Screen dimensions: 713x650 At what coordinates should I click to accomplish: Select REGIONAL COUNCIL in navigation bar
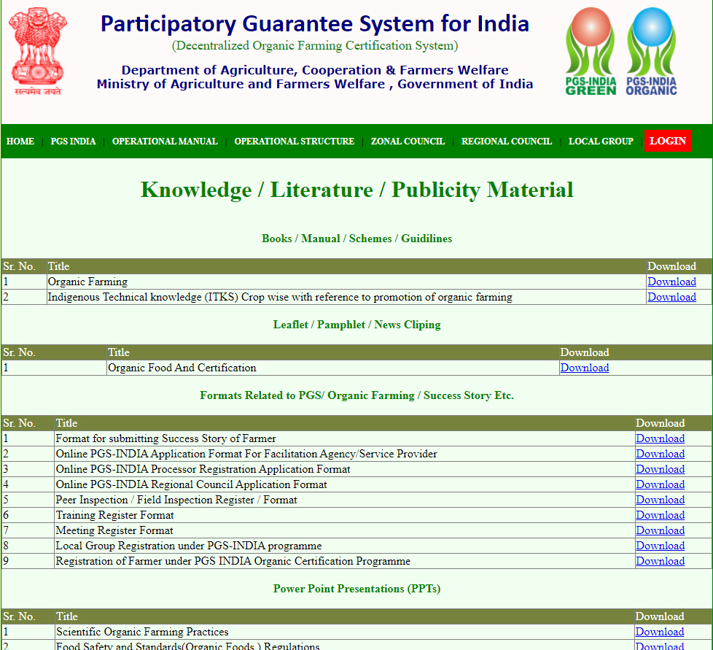pos(507,141)
